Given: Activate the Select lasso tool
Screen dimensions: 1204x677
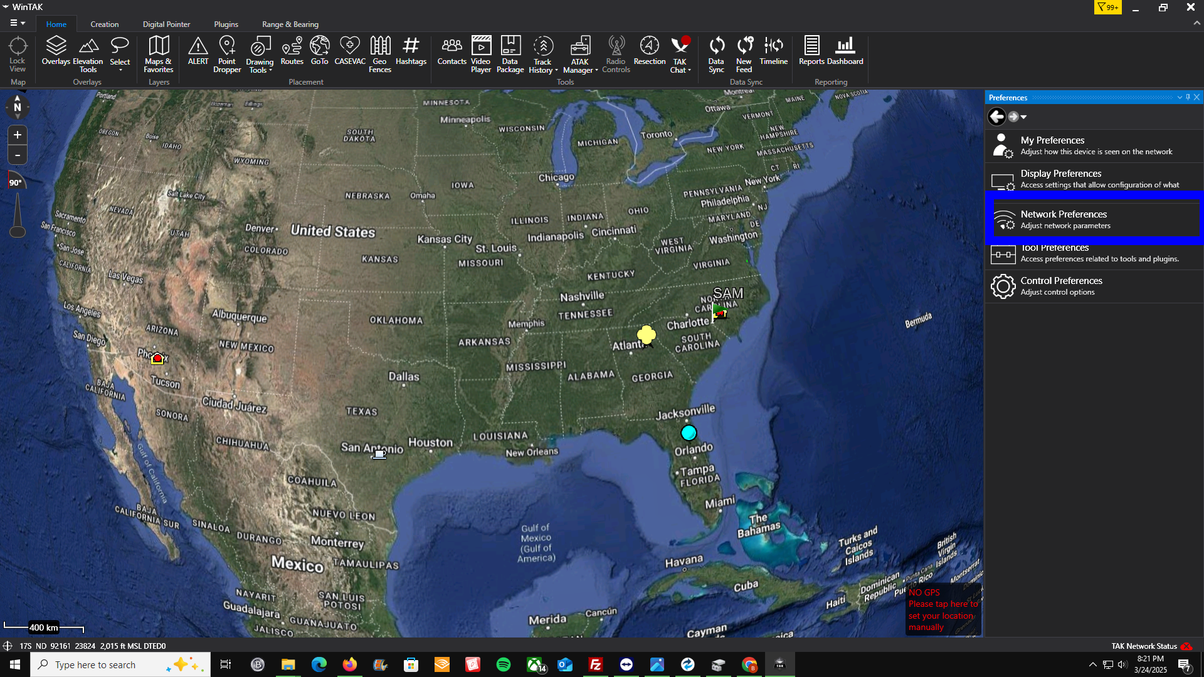Looking at the screenshot, I should click(x=120, y=50).
